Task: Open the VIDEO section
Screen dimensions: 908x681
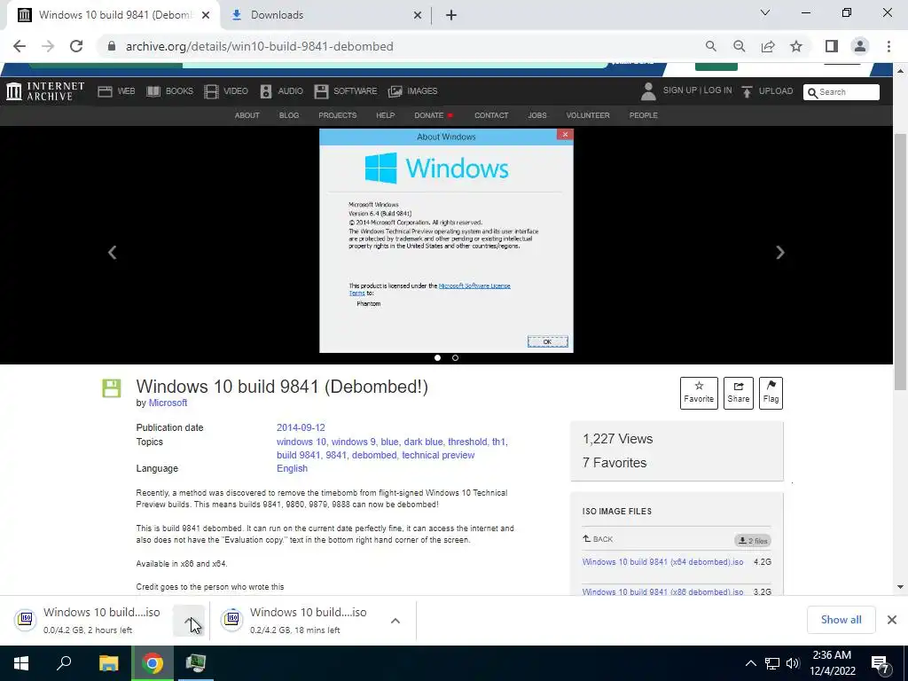Action: tap(226, 91)
